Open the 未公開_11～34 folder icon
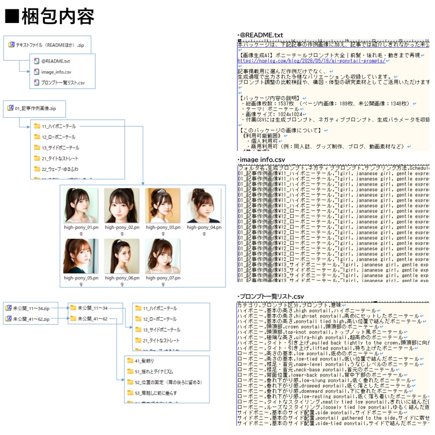435x435 pixels. click(x=73, y=308)
